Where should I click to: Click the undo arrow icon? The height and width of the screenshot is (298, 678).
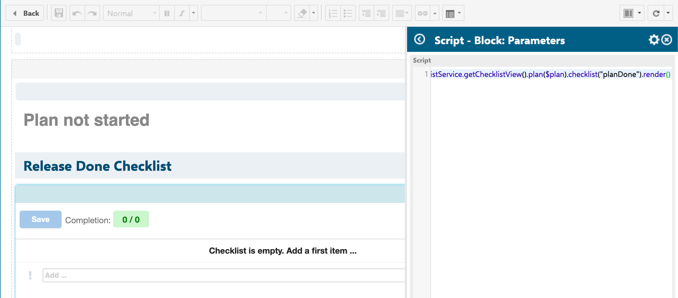coord(77,13)
